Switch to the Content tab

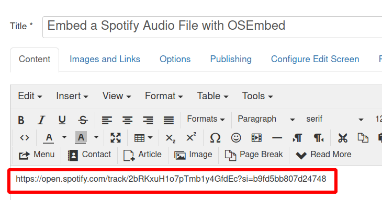point(35,60)
